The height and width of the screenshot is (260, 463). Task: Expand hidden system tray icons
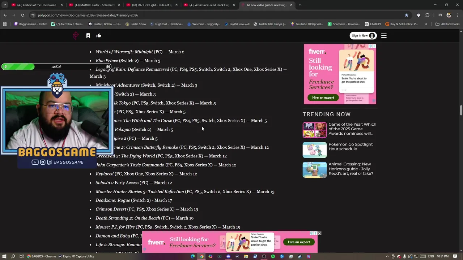click(387, 256)
